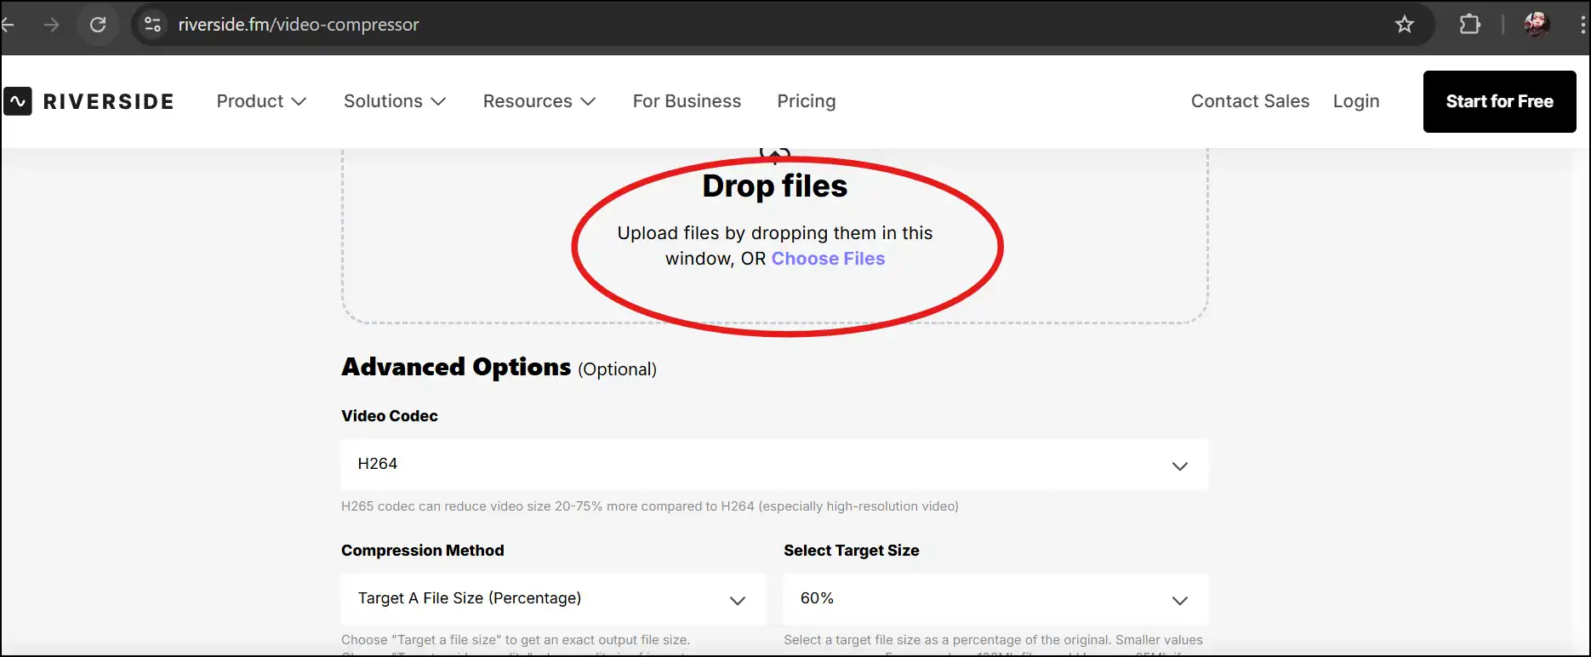Open For Business page
This screenshot has height=657, width=1591.
pos(687,101)
